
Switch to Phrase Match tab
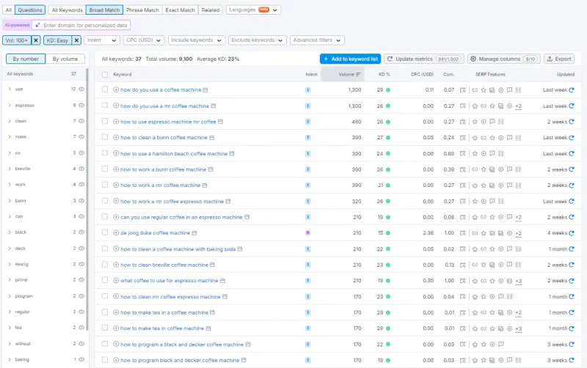(142, 10)
